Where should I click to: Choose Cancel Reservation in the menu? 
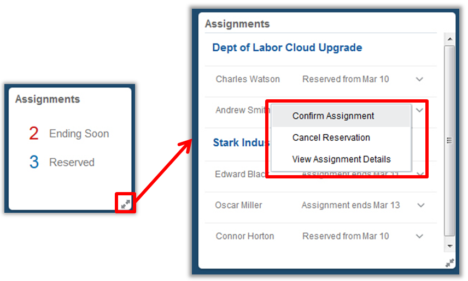(331, 137)
